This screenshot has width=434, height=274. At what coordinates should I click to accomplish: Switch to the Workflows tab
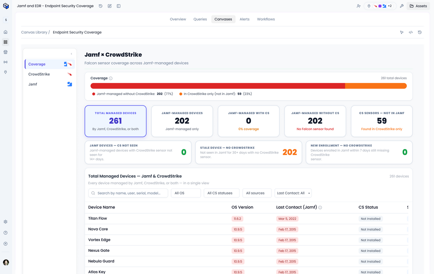click(266, 19)
